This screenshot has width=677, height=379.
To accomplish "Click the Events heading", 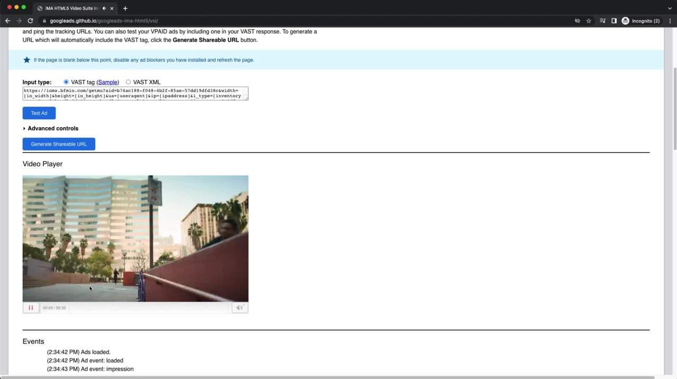I will tap(33, 342).
